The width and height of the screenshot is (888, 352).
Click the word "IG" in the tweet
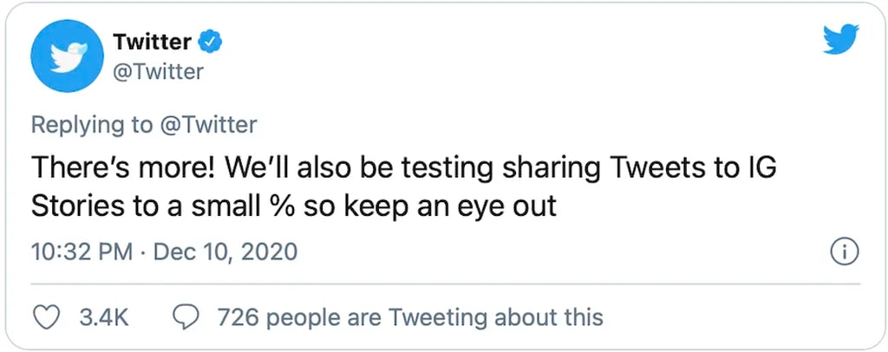point(759,167)
